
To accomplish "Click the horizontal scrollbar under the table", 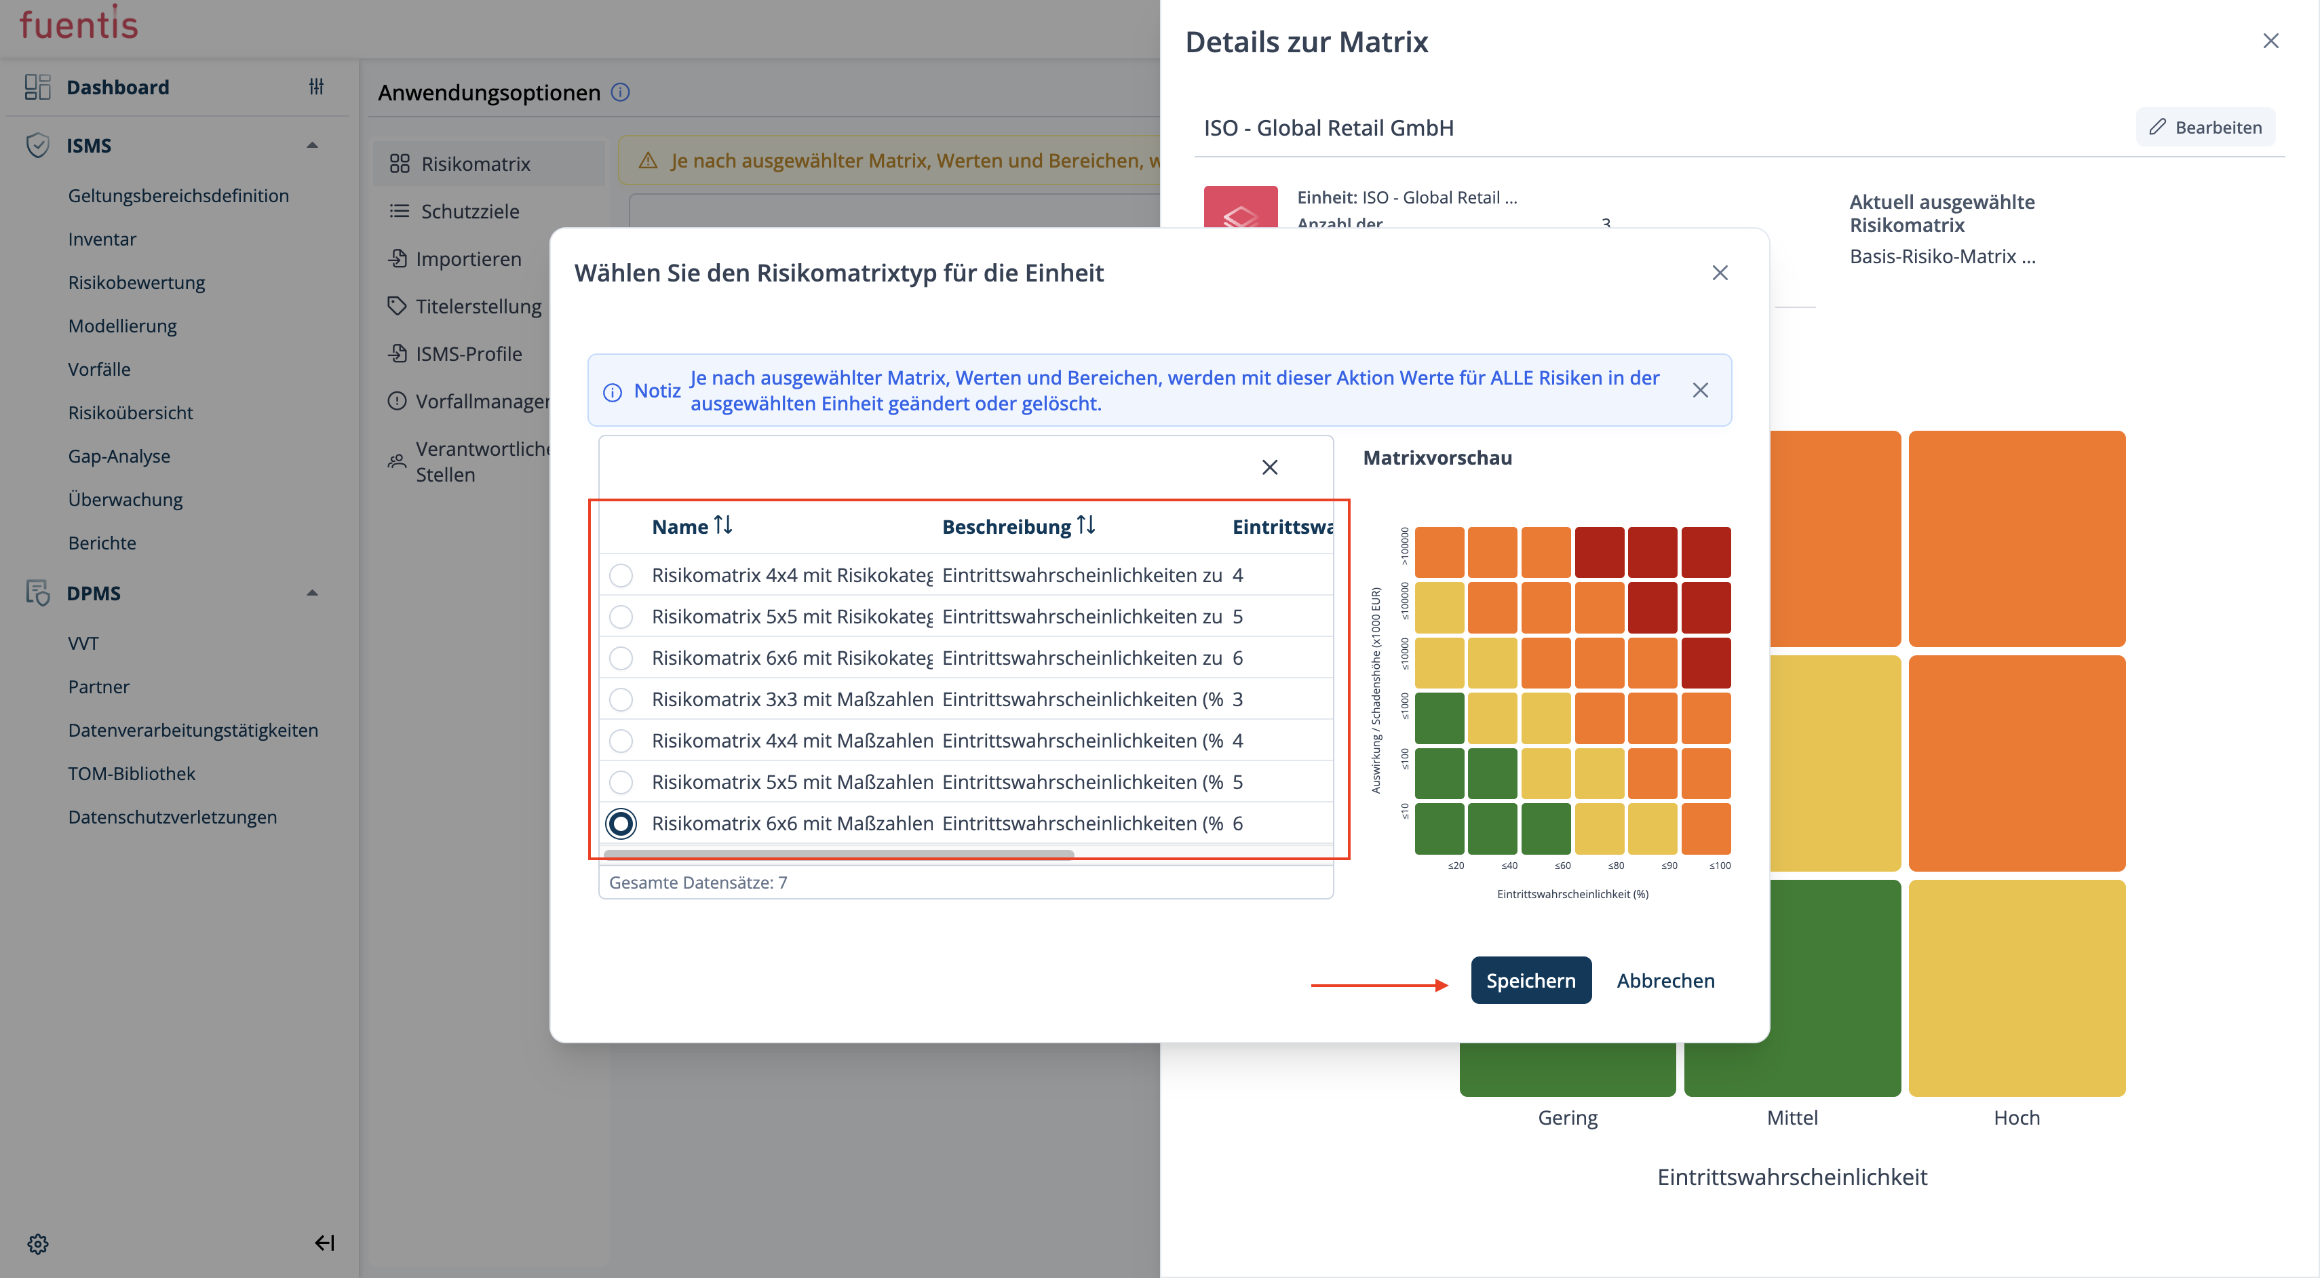I will 838,854.
